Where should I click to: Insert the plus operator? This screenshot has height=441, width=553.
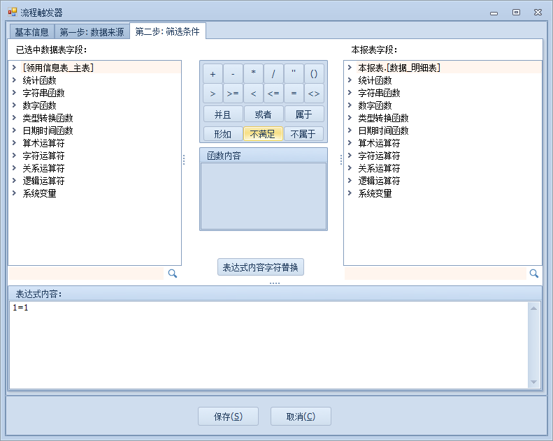pos(212,73)
